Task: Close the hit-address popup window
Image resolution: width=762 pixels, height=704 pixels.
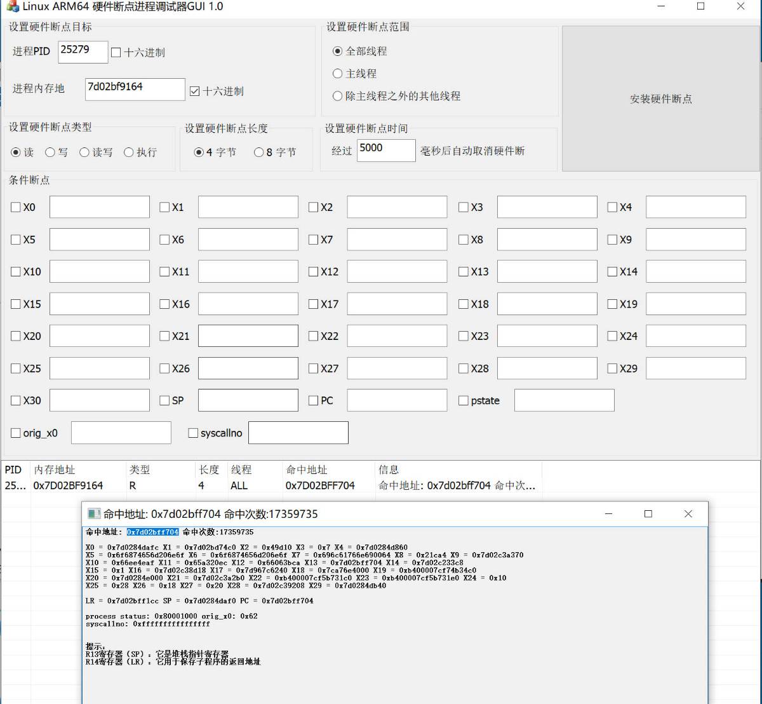Action: pos(688,513)
